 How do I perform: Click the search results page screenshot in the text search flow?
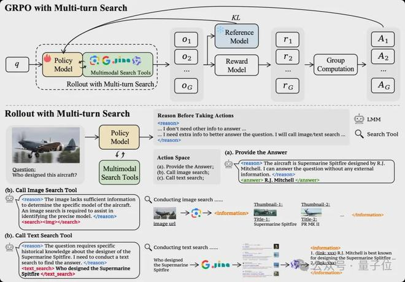[x=260, y=259]
